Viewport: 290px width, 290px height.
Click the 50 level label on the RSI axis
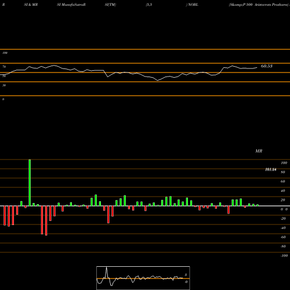point(4,76)
